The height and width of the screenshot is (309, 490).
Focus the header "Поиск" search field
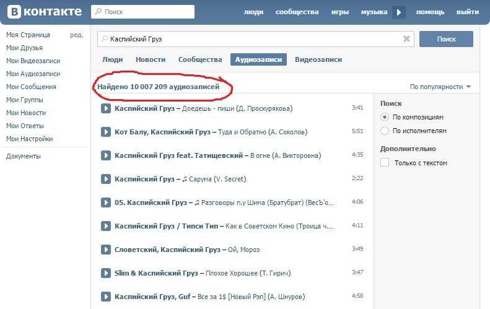pos(143,12)
